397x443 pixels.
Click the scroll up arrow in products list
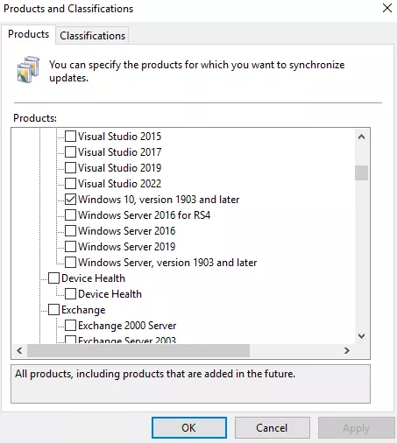pyautogui.click(x=361, y=137)
